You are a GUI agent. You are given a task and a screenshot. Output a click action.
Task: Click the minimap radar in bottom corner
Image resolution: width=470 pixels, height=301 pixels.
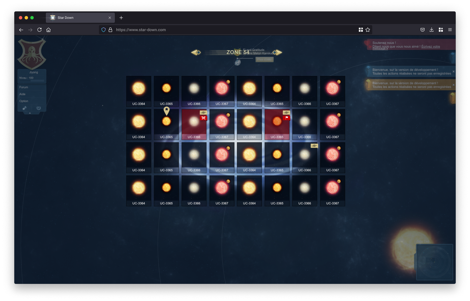pyautogui.click(x=435, y=262)
